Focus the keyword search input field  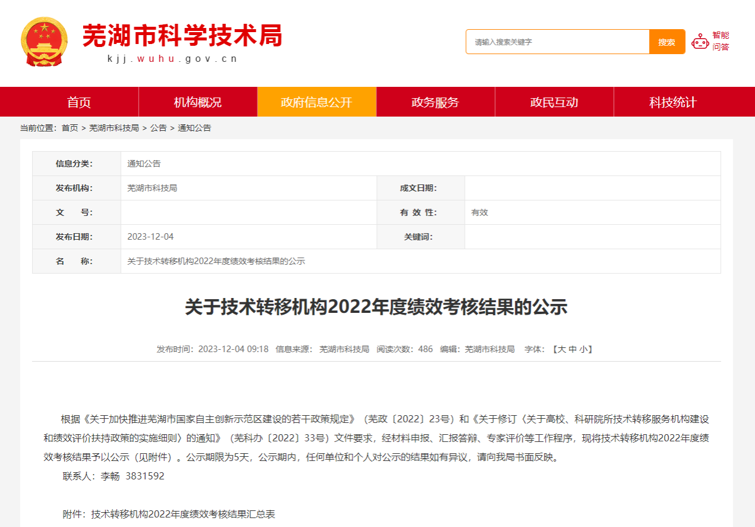pyautogui.click(x=557, y=42)
